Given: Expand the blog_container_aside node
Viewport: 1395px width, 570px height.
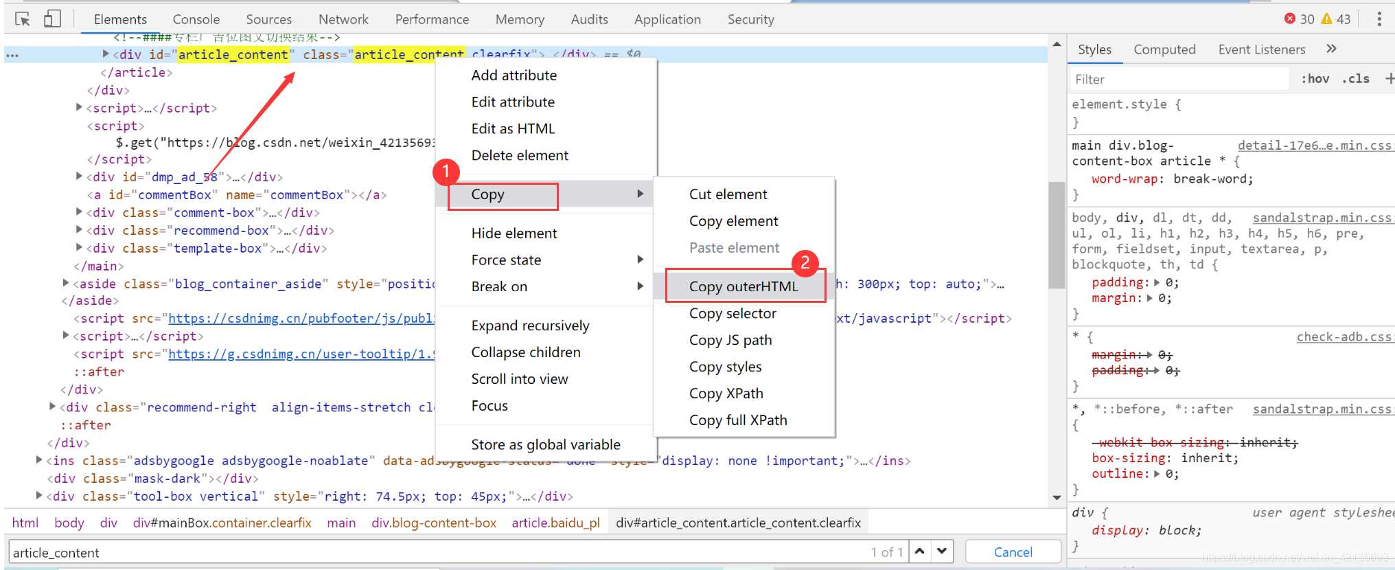Looking at the screenshot, I should [66, 283].
